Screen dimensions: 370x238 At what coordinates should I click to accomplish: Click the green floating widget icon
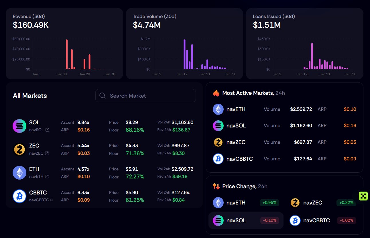(x=363, y=196)
